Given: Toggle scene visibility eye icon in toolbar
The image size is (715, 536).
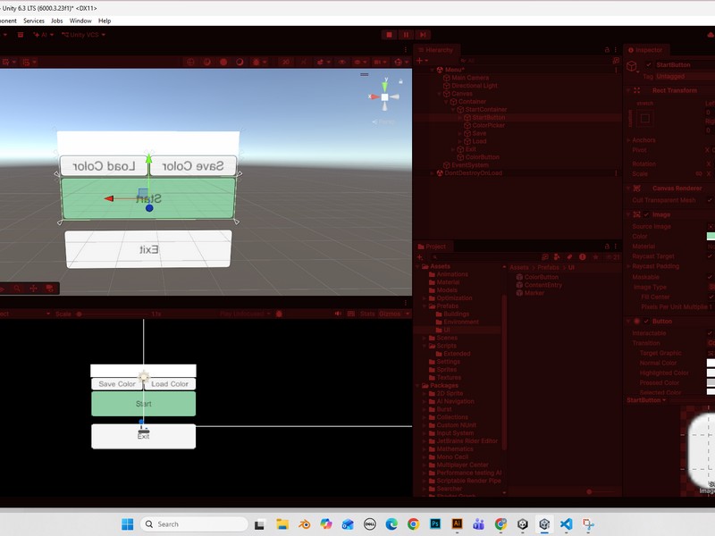Looking at the screenshot, I should point(342,62).
